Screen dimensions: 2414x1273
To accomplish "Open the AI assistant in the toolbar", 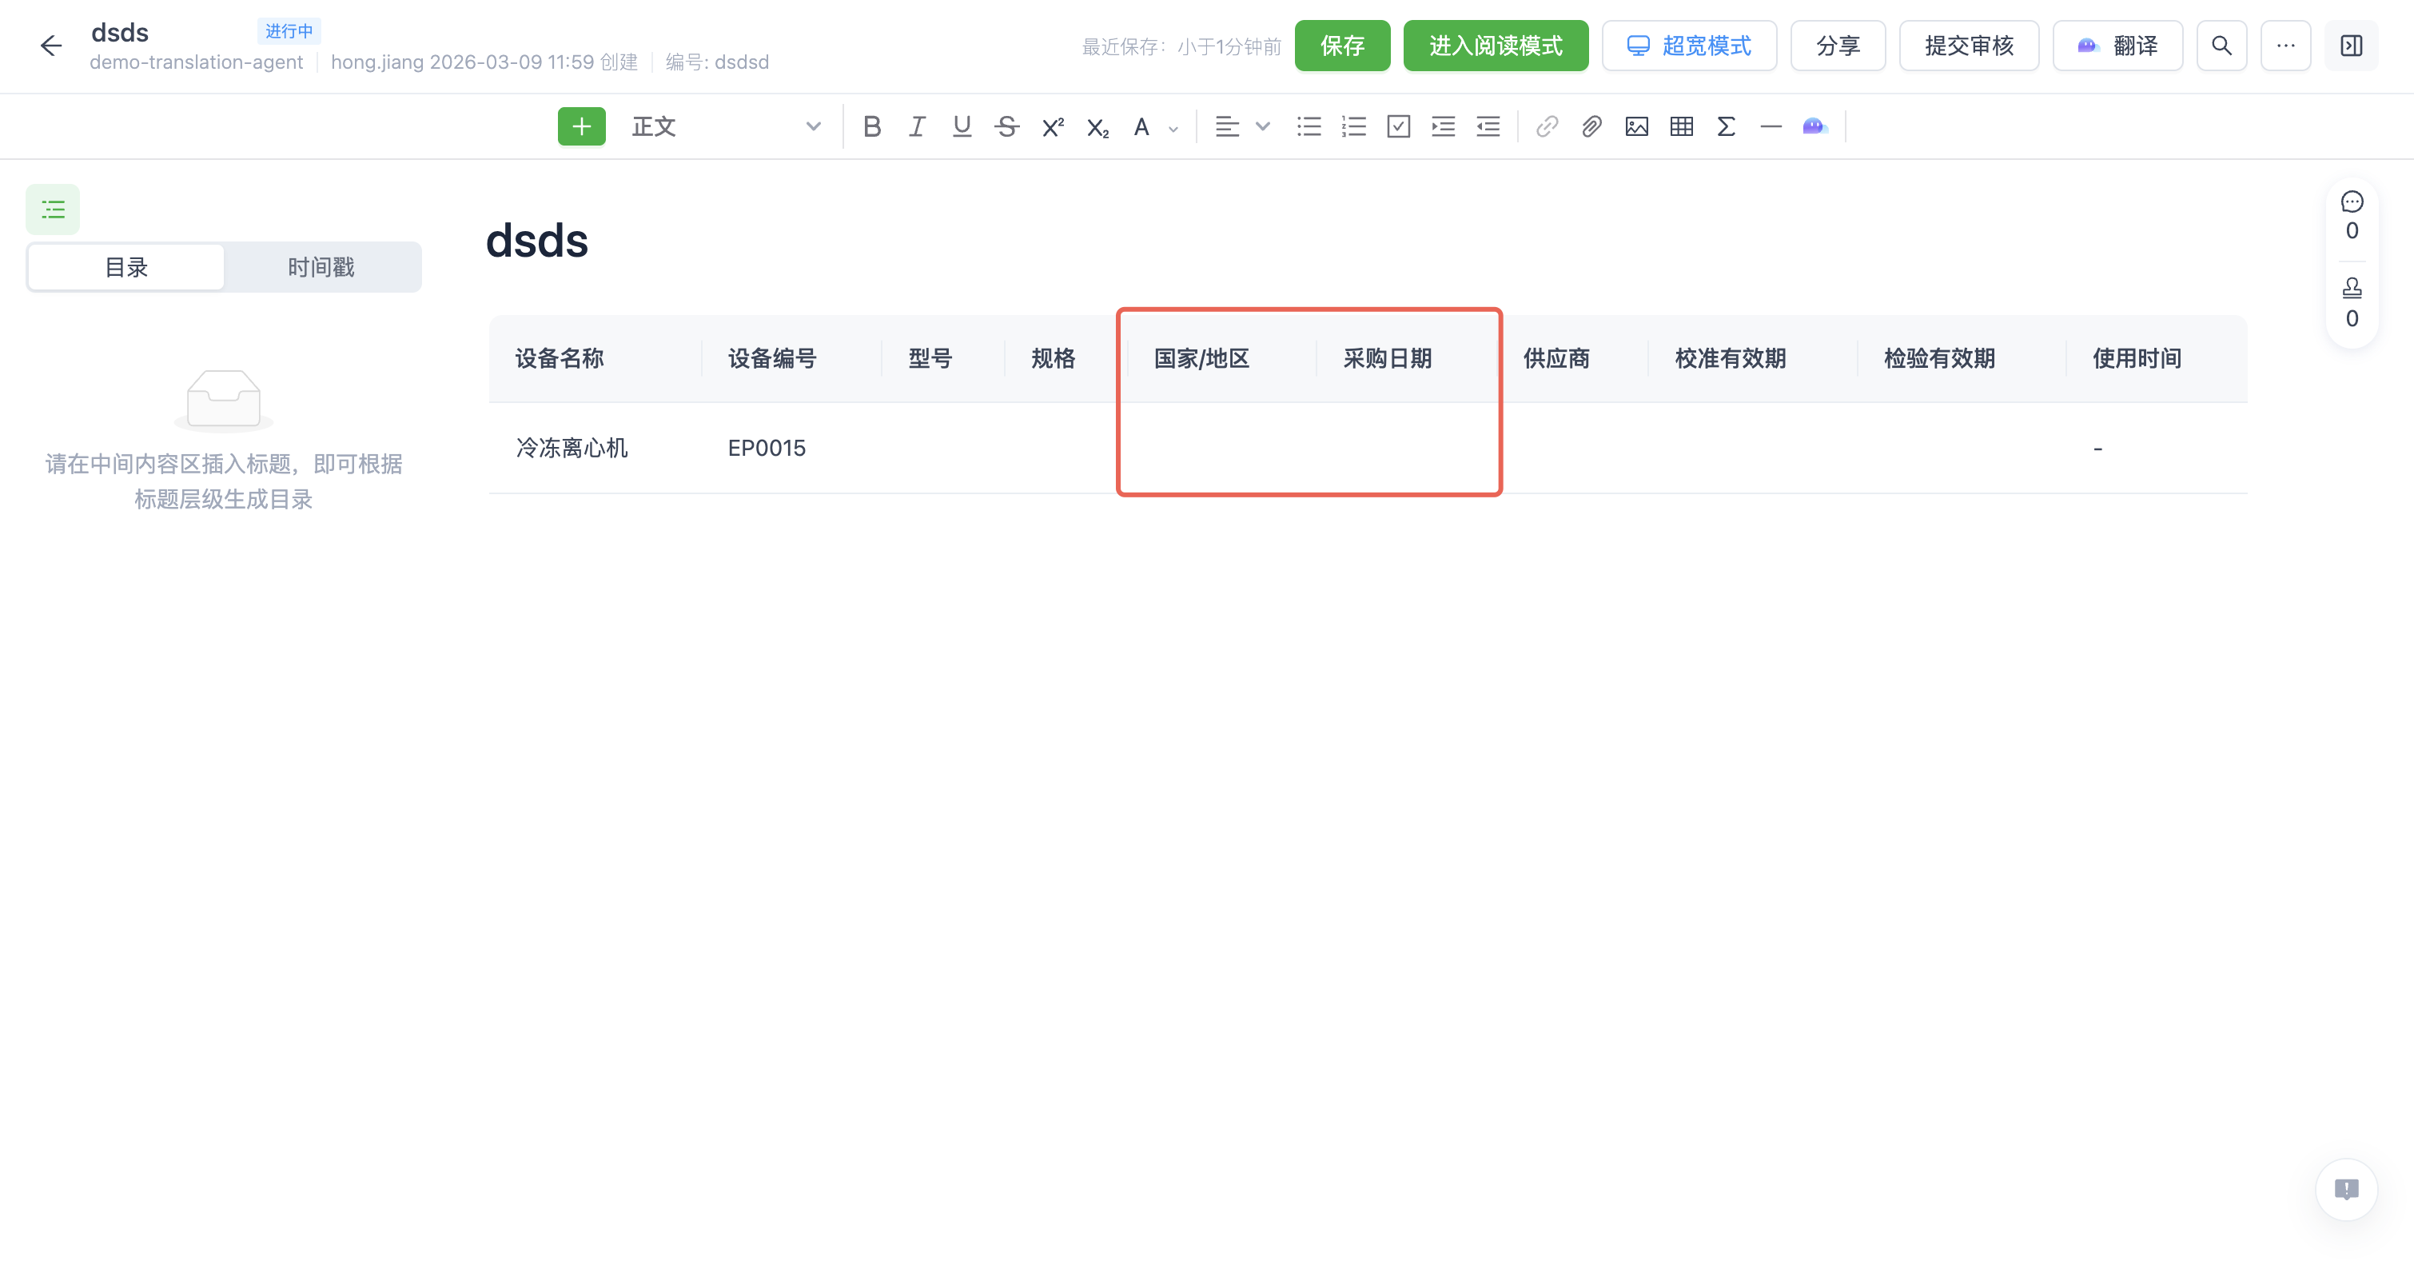I will [x=1814, y=126].
